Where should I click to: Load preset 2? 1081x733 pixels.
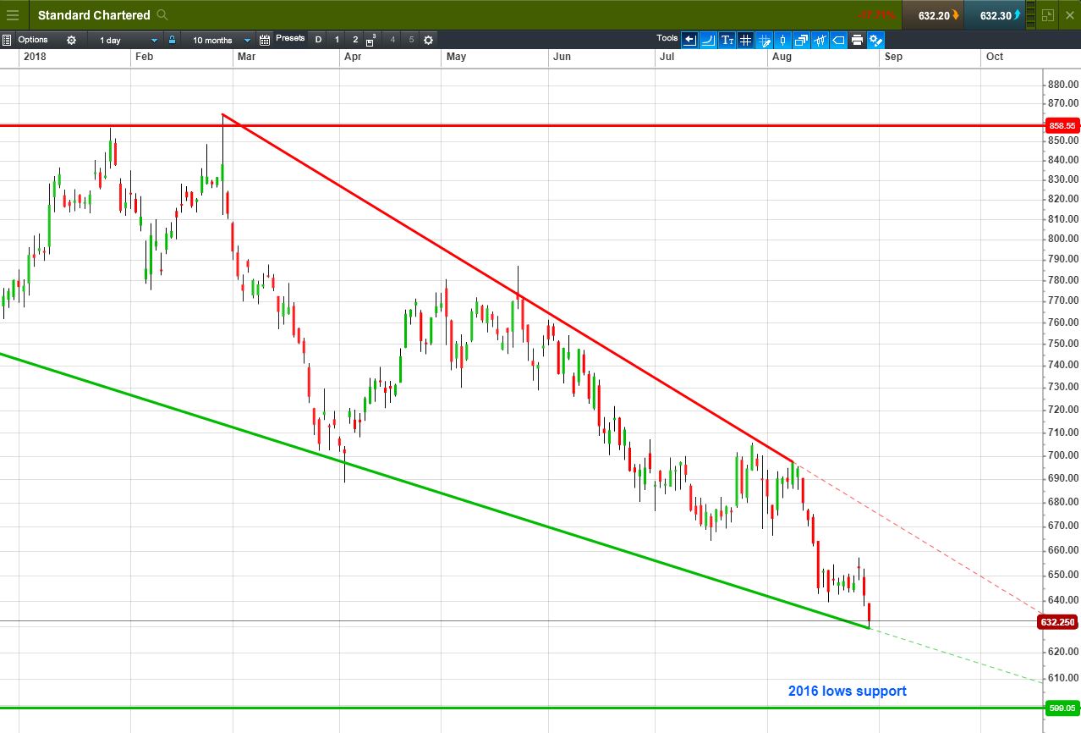[355, 40]
